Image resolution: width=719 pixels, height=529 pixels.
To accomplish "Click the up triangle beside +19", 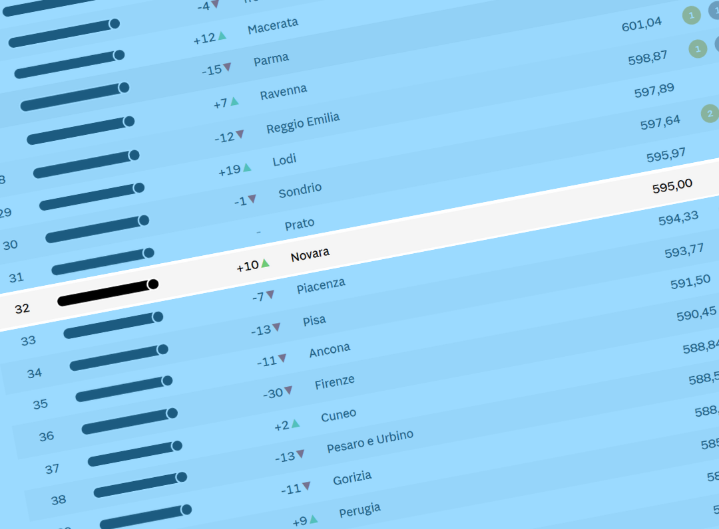I will (x=247, y=167).
